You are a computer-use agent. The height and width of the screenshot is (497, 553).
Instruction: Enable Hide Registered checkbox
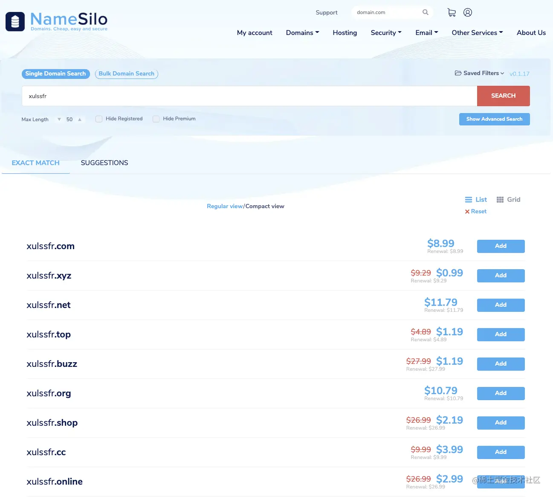99,119
